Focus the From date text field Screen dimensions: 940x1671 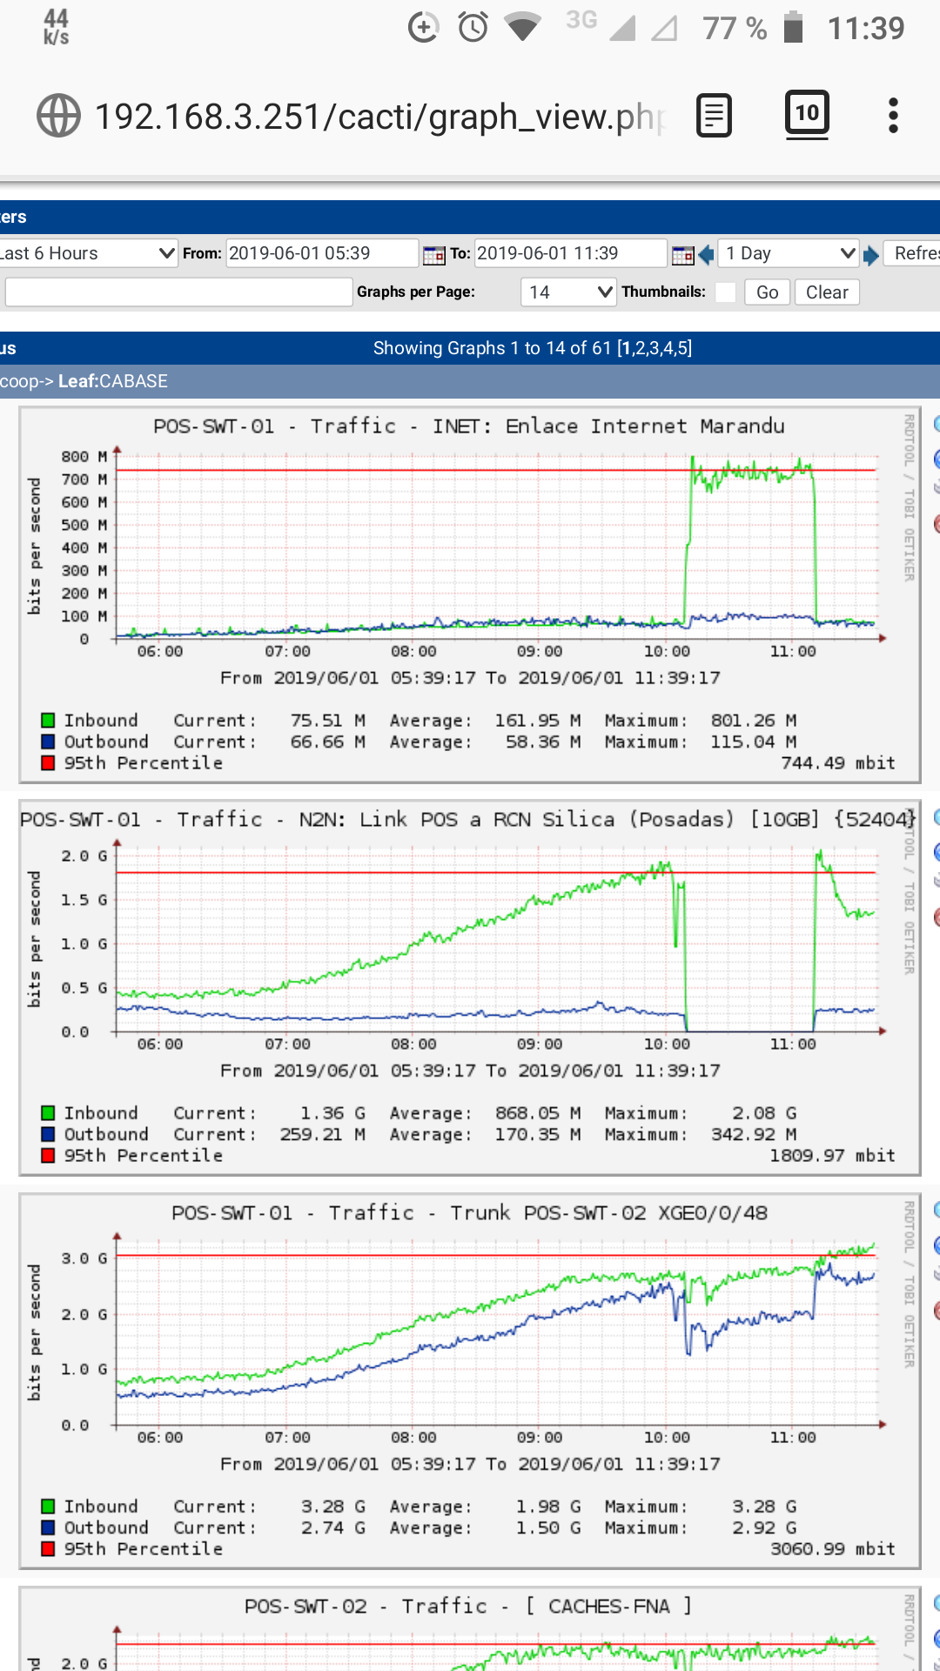point(321,253)
